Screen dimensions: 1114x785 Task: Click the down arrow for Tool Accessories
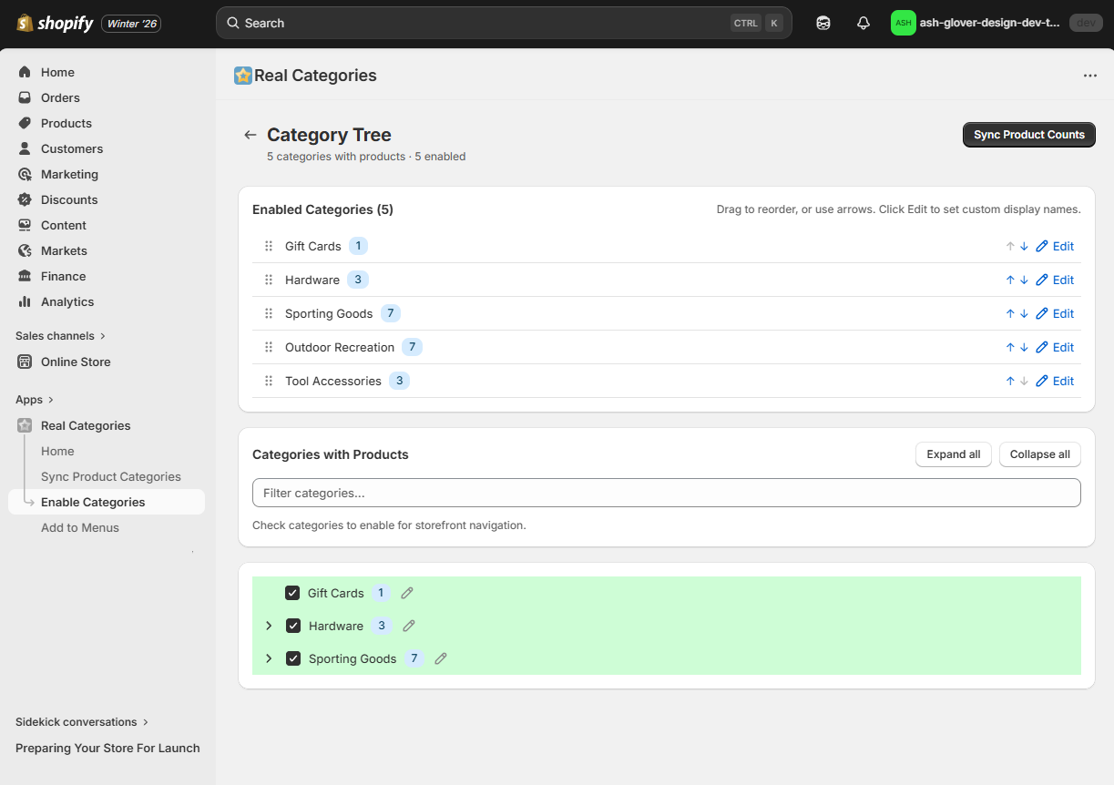(x=1023, y=381)
